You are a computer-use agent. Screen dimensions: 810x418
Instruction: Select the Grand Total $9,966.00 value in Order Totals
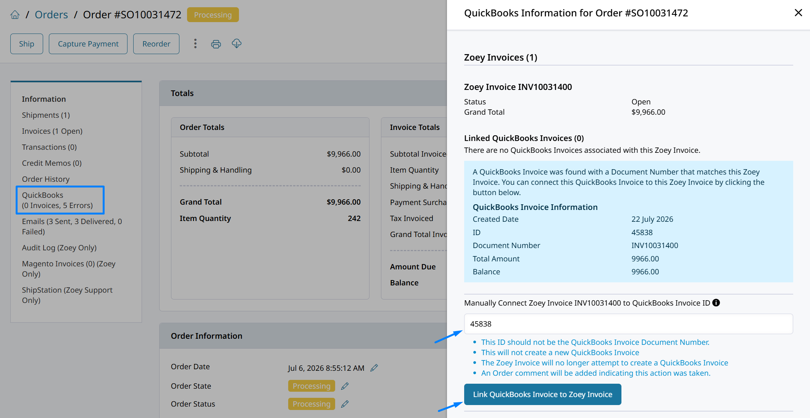(344, 202)
